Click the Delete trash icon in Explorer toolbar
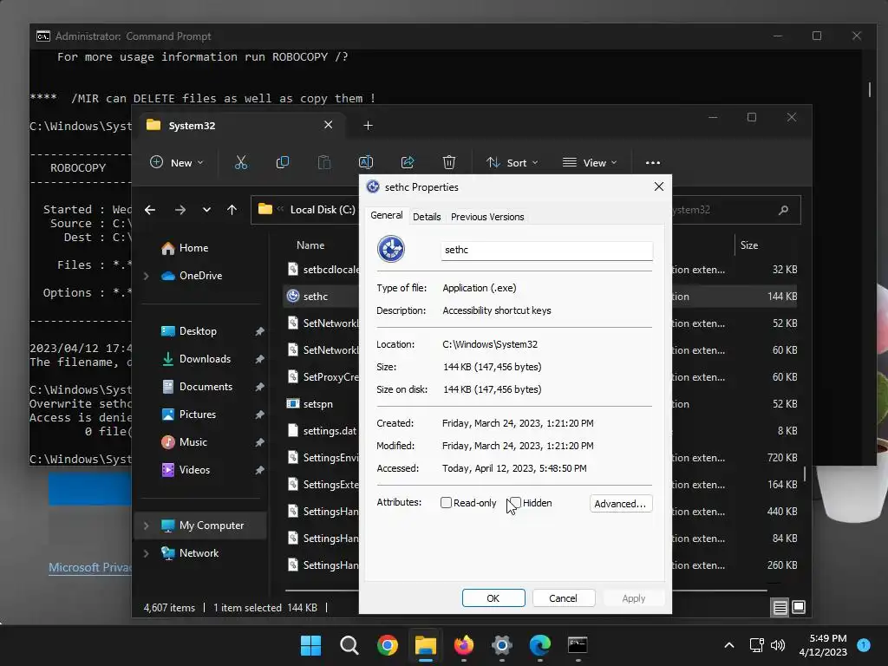Viewport: 888px width, 666px height. (x=449, y=162)
